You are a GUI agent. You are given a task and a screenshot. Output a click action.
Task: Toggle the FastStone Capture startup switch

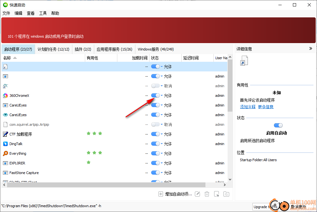click(155, 173)
